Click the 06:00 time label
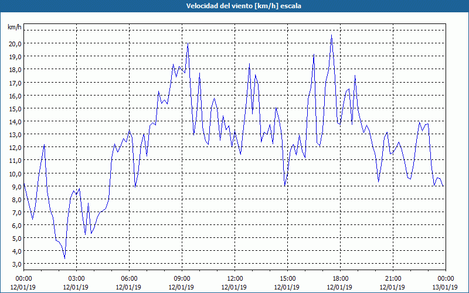469x293 pixels. (129, 279)
